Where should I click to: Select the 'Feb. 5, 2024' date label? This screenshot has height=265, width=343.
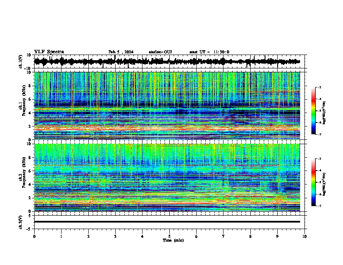click(121, 52)
